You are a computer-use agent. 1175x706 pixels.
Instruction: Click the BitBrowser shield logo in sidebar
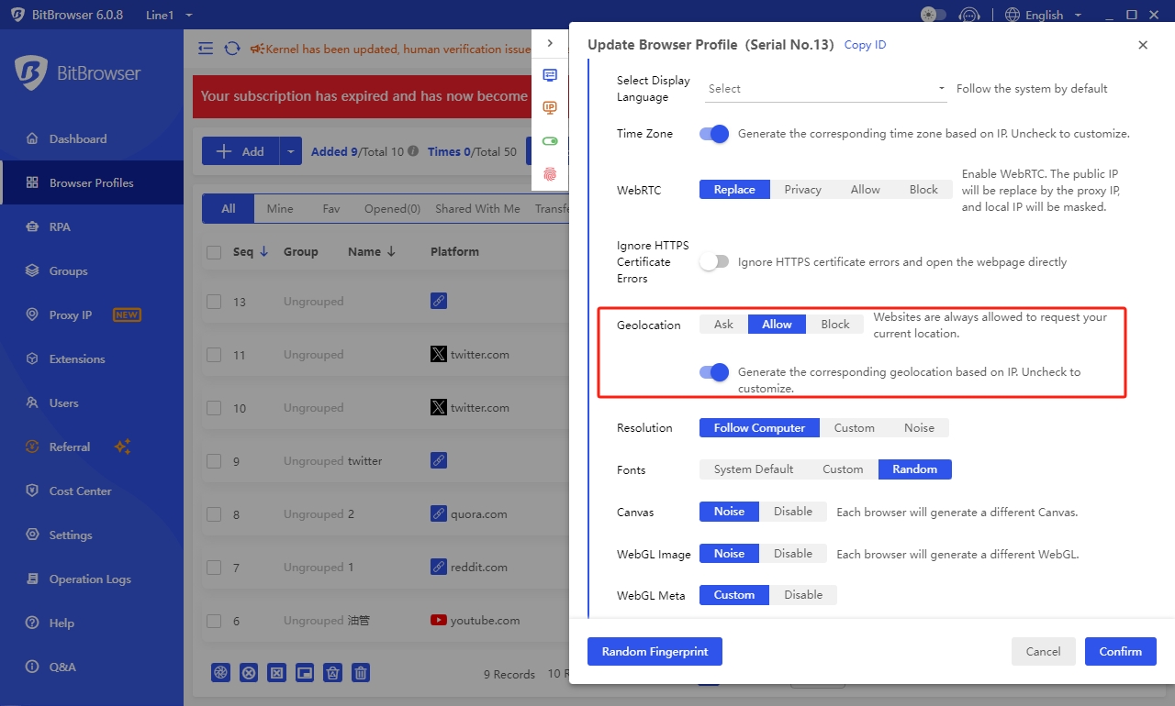coord(30,73)
